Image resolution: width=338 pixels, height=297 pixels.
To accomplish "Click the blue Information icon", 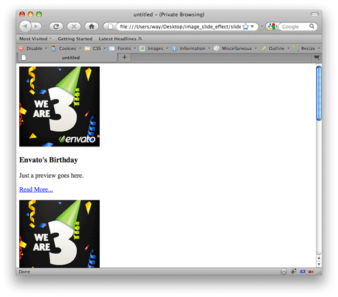I will pos(174,48).
